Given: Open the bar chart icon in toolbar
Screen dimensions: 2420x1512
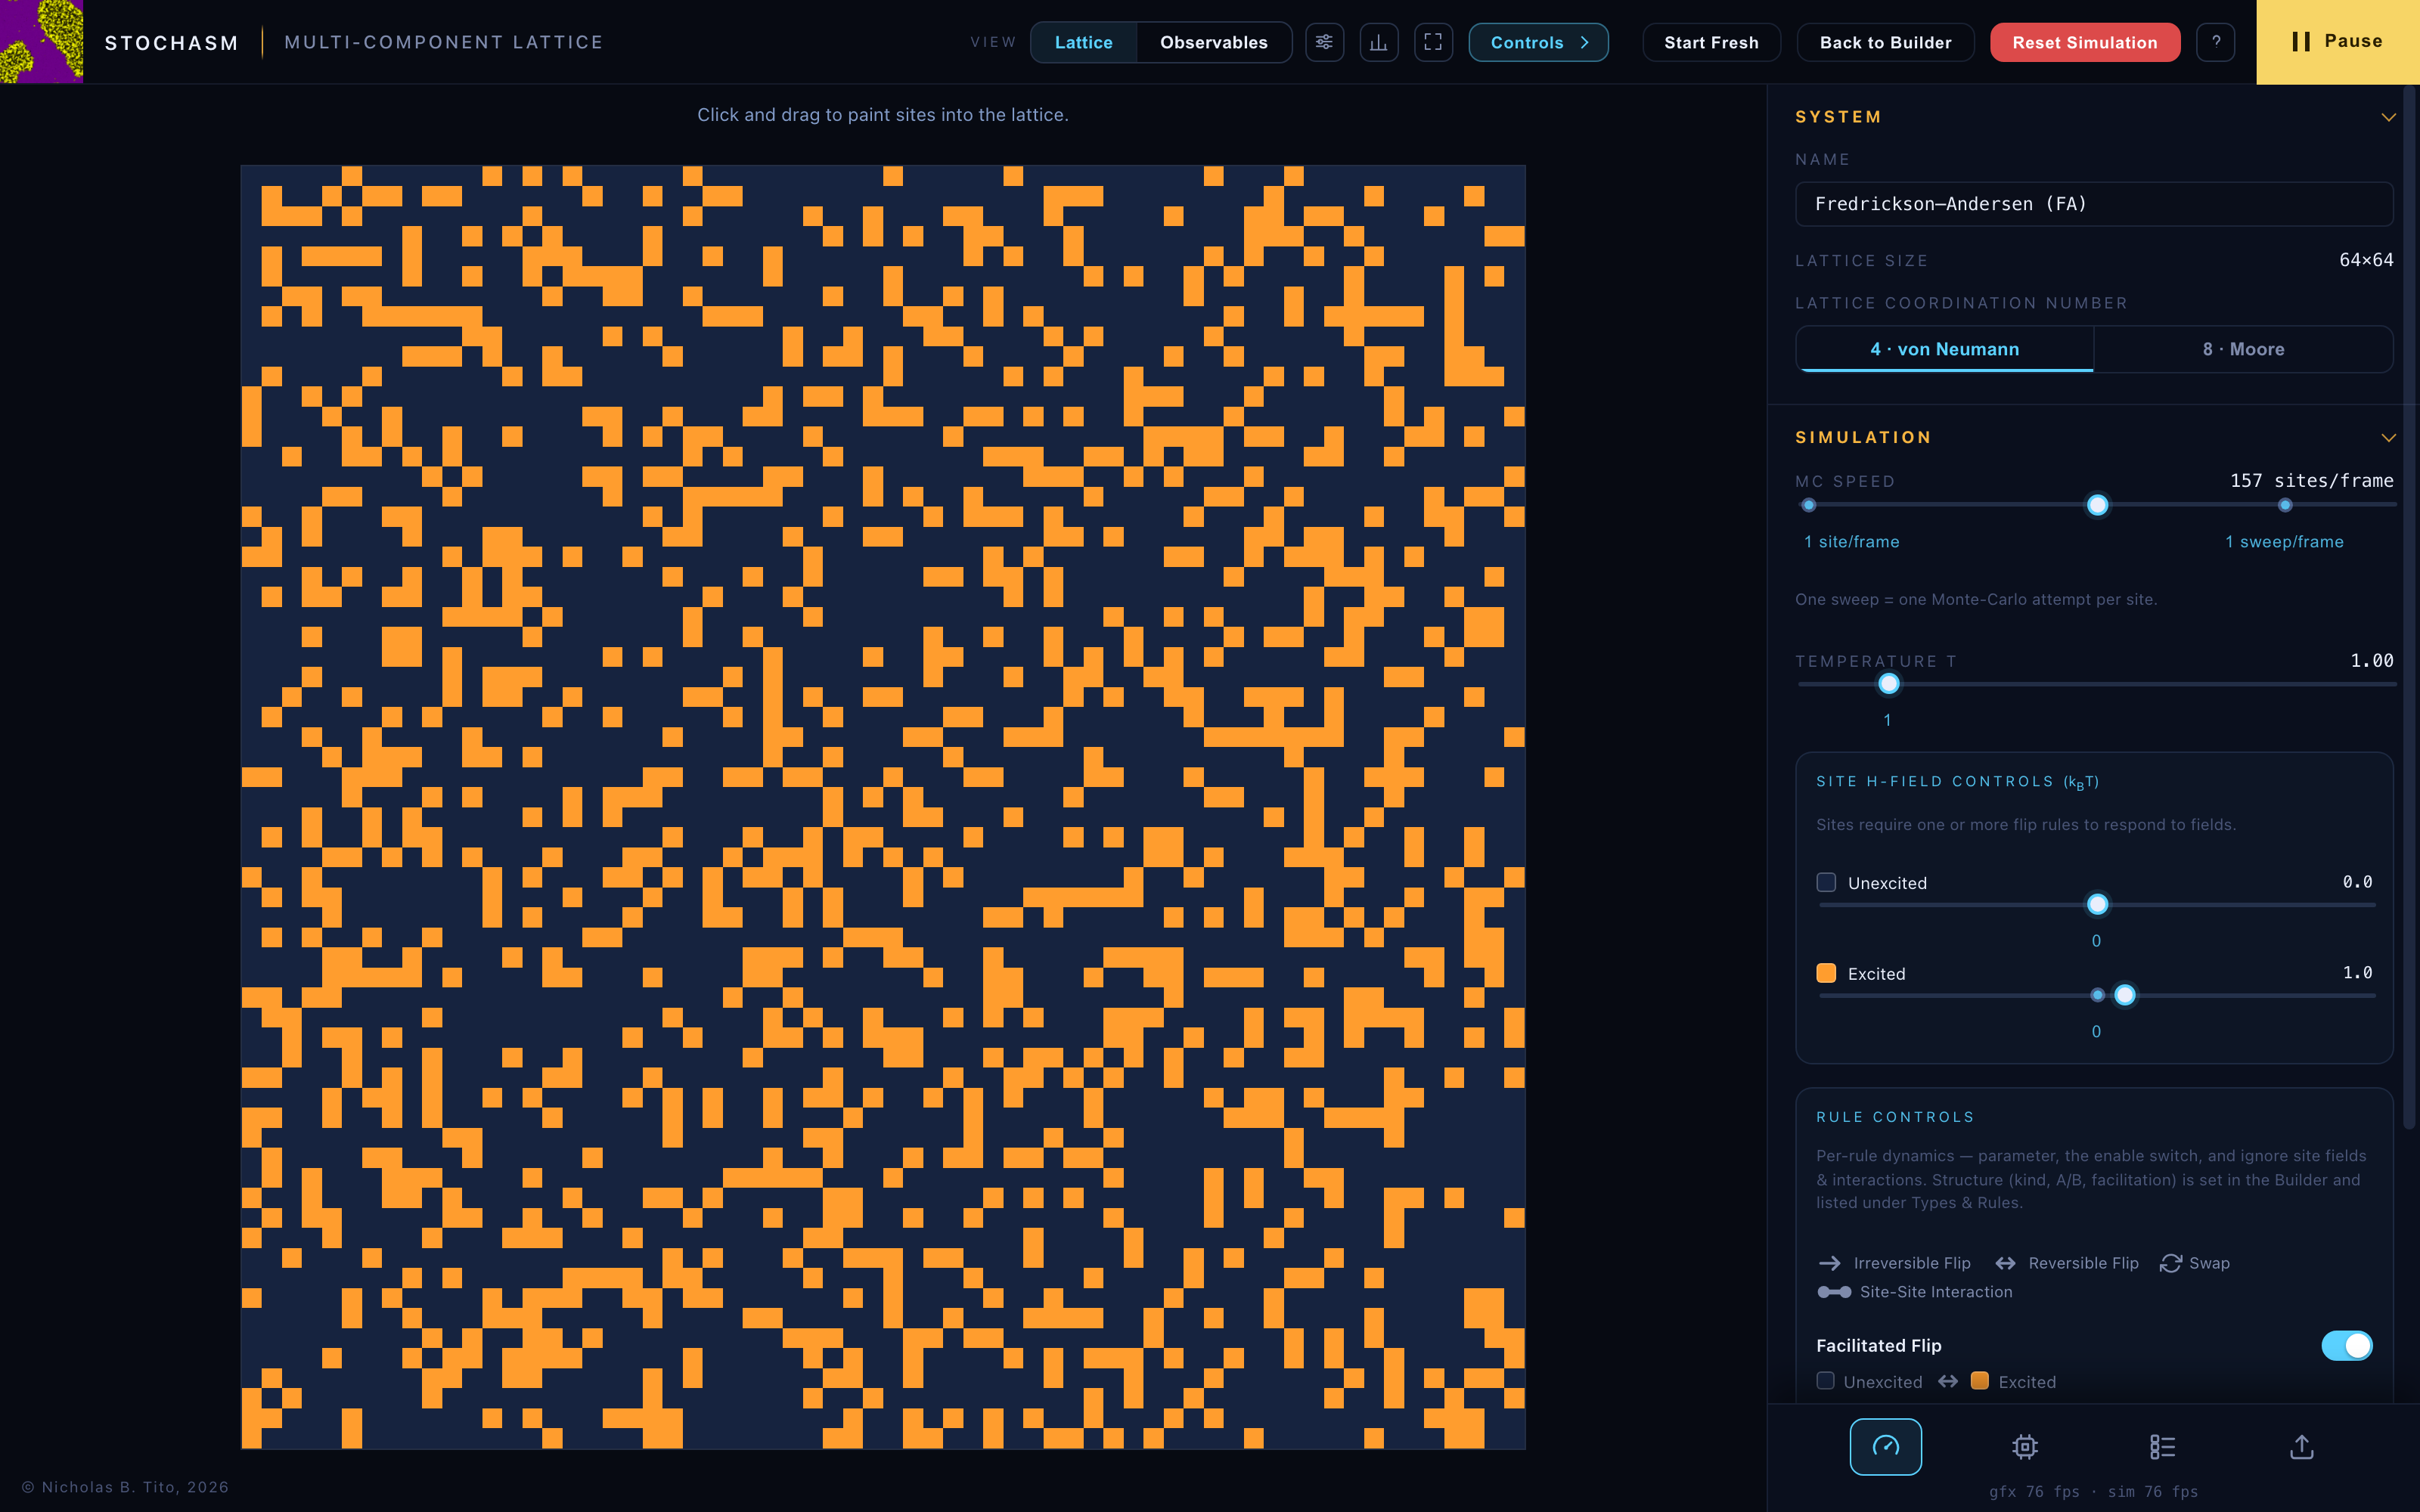Looking at the screenshot, I should pyautogui.click(x=1379, y=42).
